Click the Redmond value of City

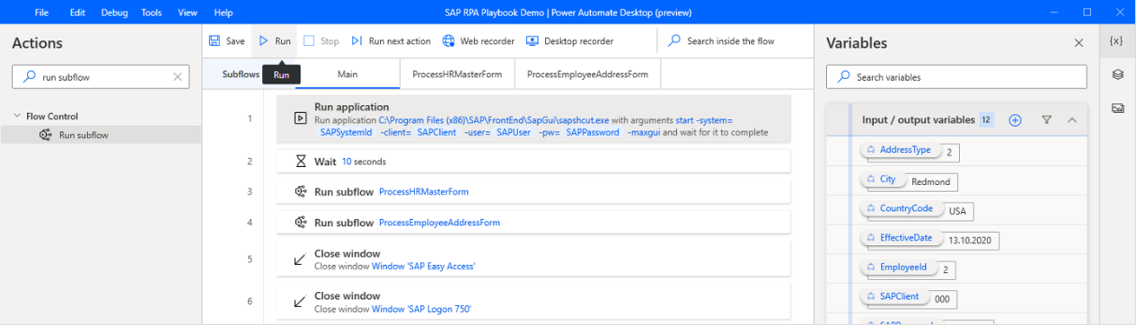(930, 181)
